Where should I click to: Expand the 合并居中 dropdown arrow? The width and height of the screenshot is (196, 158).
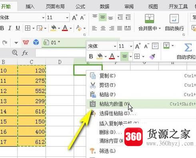(x=160, y=28)
